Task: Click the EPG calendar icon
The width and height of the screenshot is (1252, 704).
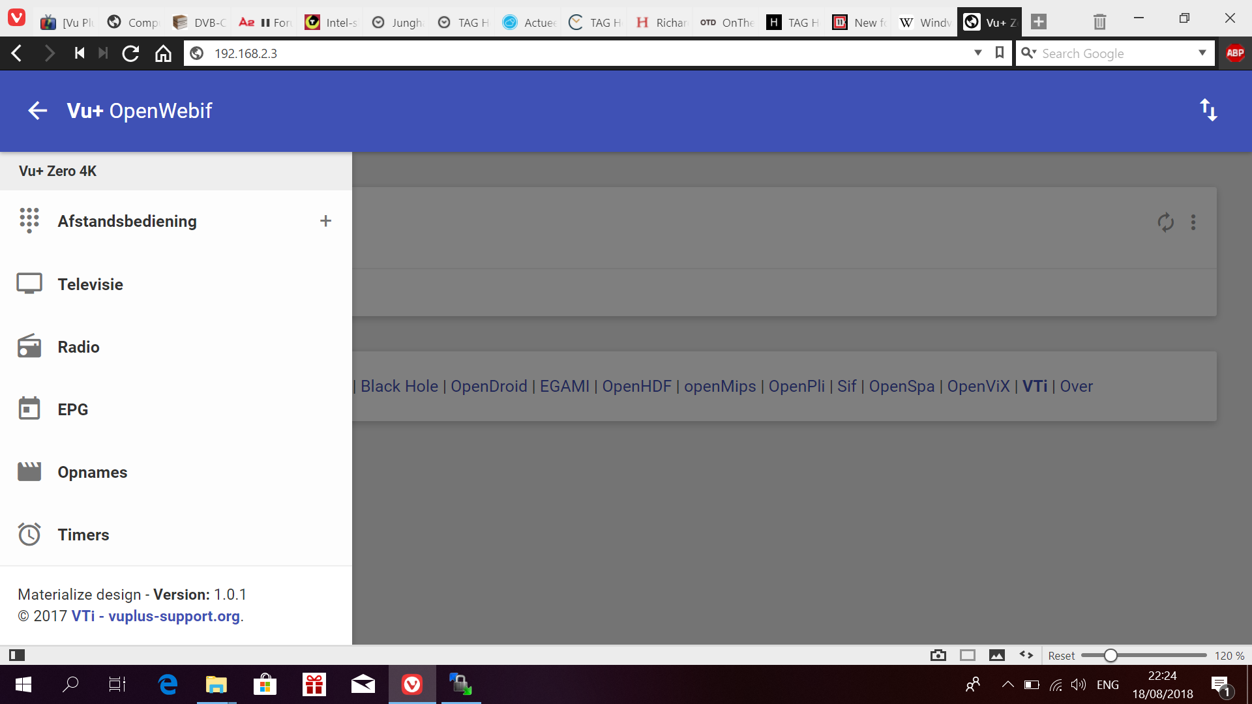Action: click(x=29, y=409)
